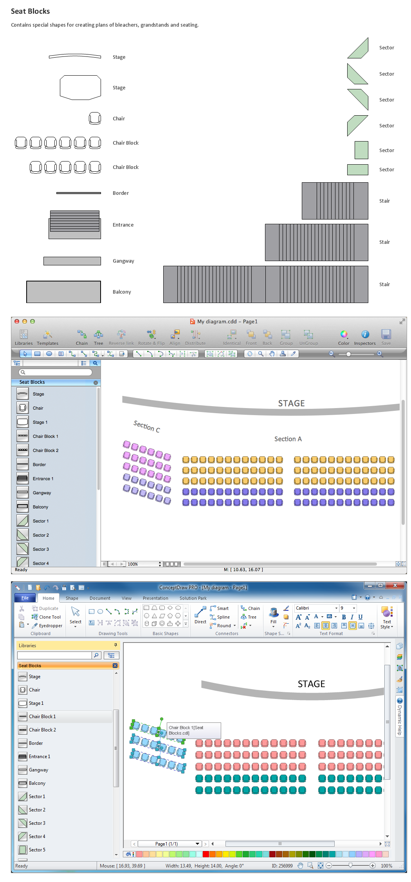Click the Chain icon in Windows Connectors group

tap(250, 608)
